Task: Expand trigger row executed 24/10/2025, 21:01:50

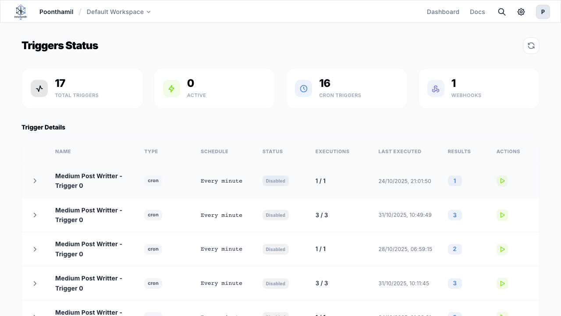Action: click(35, 181)
